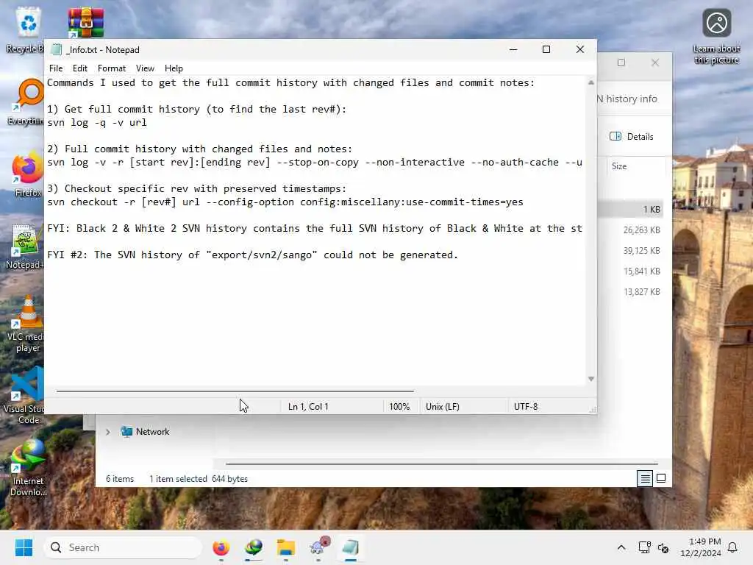Open File Explorer from the taskbar
The height and width of the screenshot is (565, 753).
[x=286, y=547]
